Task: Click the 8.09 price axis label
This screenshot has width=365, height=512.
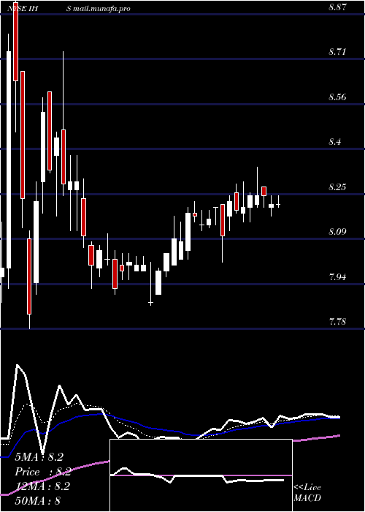Action: [x=337, y=232]
